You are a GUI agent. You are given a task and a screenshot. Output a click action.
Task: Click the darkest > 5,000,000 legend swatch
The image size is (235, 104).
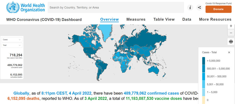(203, 61)
